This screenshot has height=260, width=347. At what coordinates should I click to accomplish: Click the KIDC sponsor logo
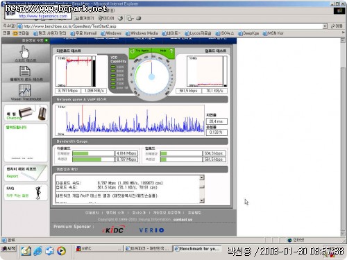coord(114,229)
